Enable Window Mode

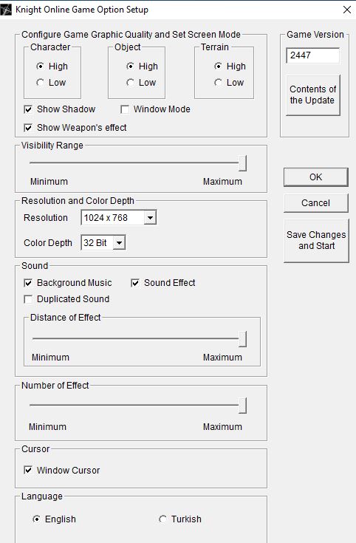coord(125,109)
